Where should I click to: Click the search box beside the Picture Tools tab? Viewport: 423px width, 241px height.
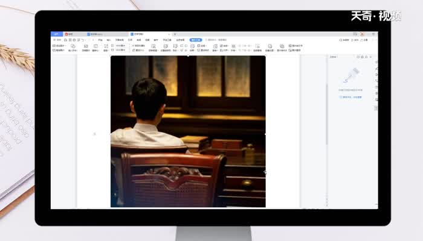[x=216, y=40]
